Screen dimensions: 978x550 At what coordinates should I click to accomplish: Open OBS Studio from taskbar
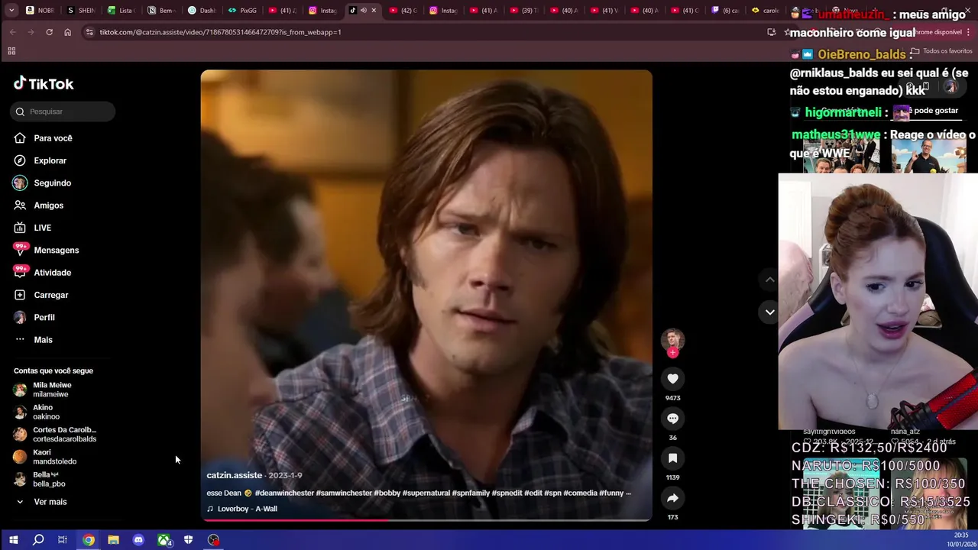click(x=213, y=540)
